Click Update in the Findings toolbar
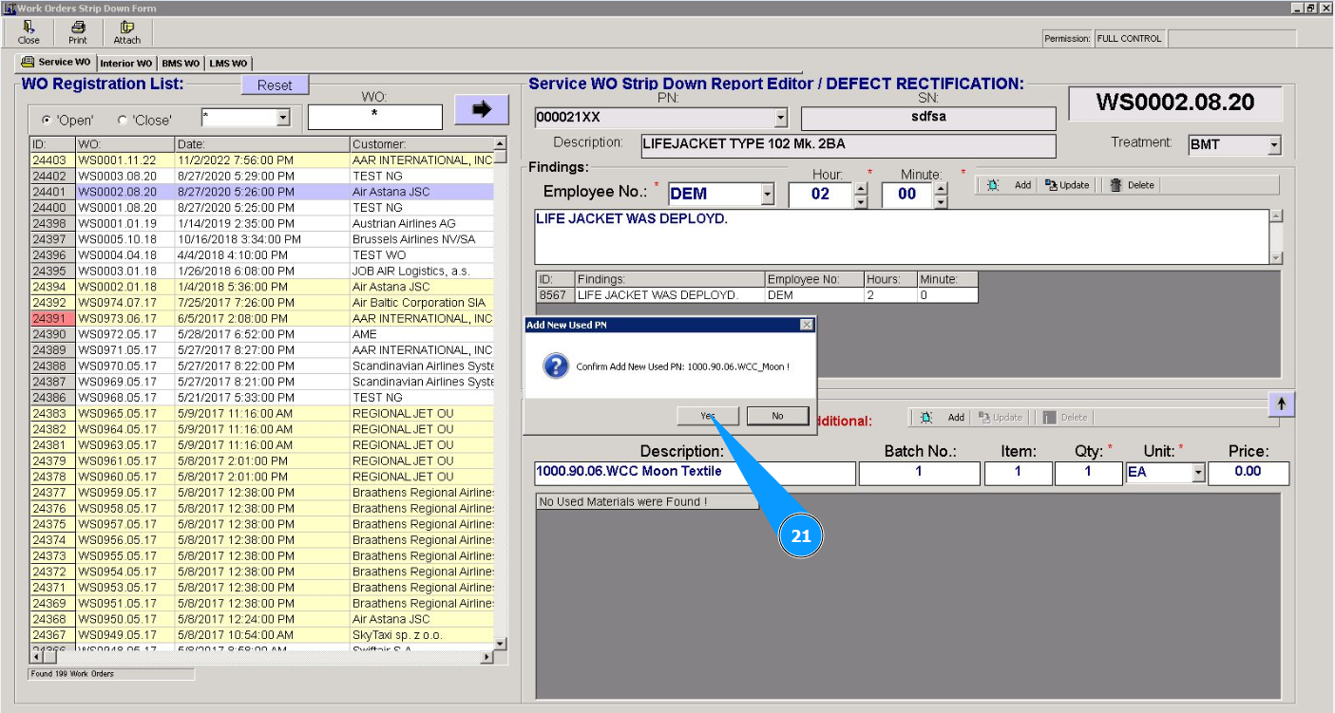This screenshot has height=713, width=1335. [1067, 185]
